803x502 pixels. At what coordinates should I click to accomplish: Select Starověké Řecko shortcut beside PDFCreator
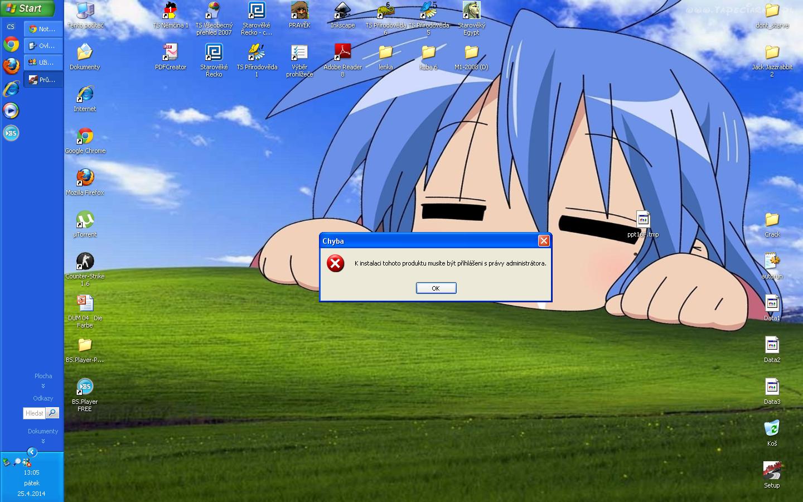[x=214, y=60]
